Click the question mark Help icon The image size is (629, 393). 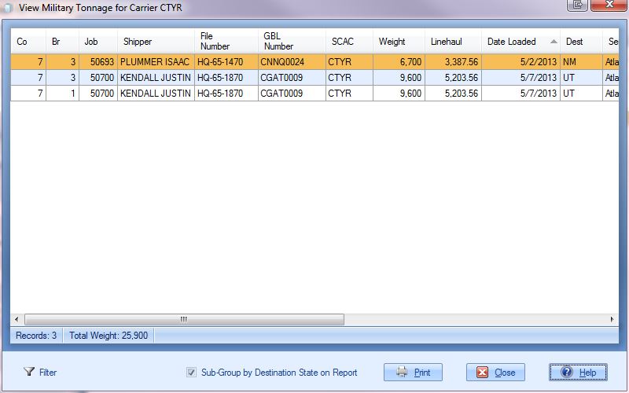pyautogui.click(x=566, y=373)
